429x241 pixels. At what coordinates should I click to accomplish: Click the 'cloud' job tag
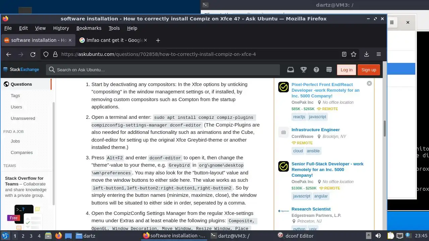click(x=298, y=151)
